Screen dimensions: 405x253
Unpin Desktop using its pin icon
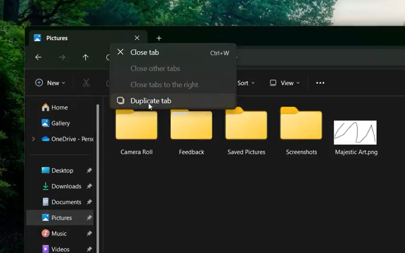click(89, 171)
